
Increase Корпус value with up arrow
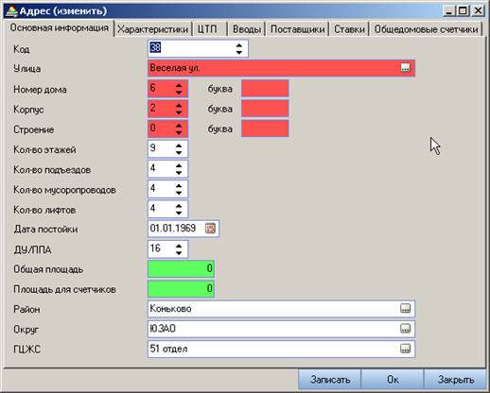(179, 105)
